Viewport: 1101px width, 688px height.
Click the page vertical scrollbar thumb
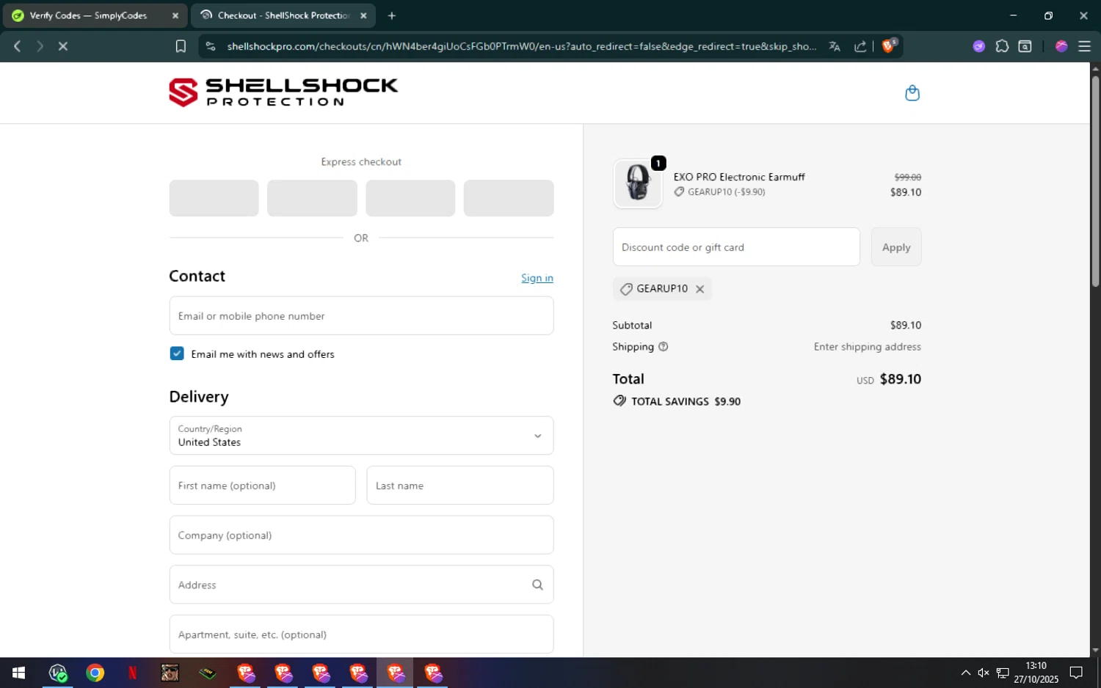coord(1095,180)
